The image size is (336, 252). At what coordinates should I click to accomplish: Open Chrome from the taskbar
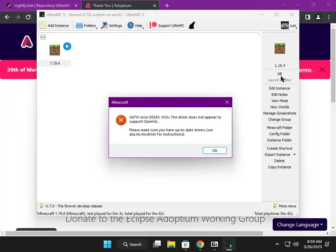coord(200,244)
